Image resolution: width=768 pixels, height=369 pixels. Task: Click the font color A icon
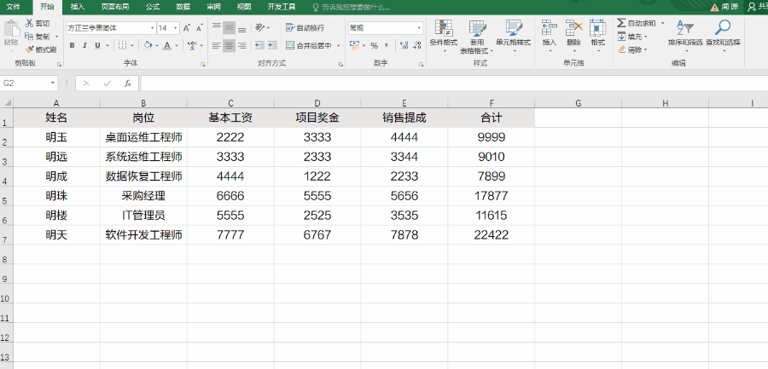(167, 45)
